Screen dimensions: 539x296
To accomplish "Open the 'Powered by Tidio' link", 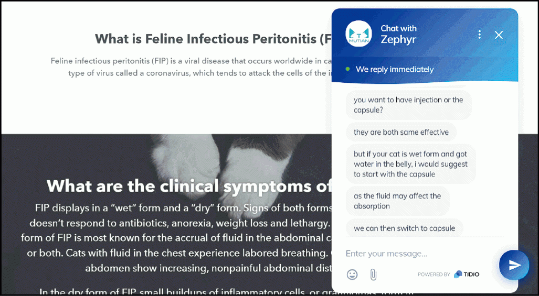I will tap(448, 274).
